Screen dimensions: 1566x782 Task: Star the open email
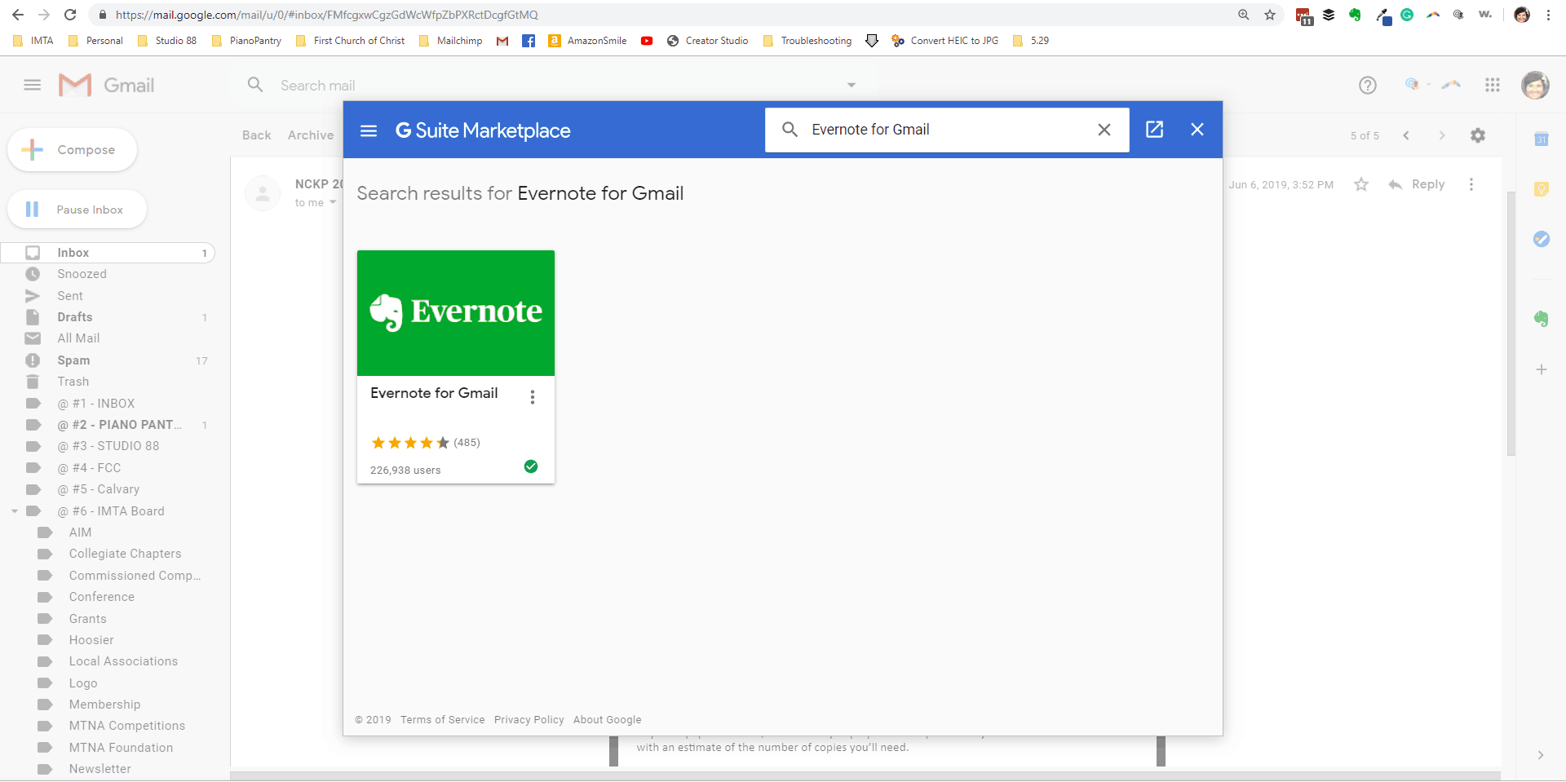point(1361,184)
